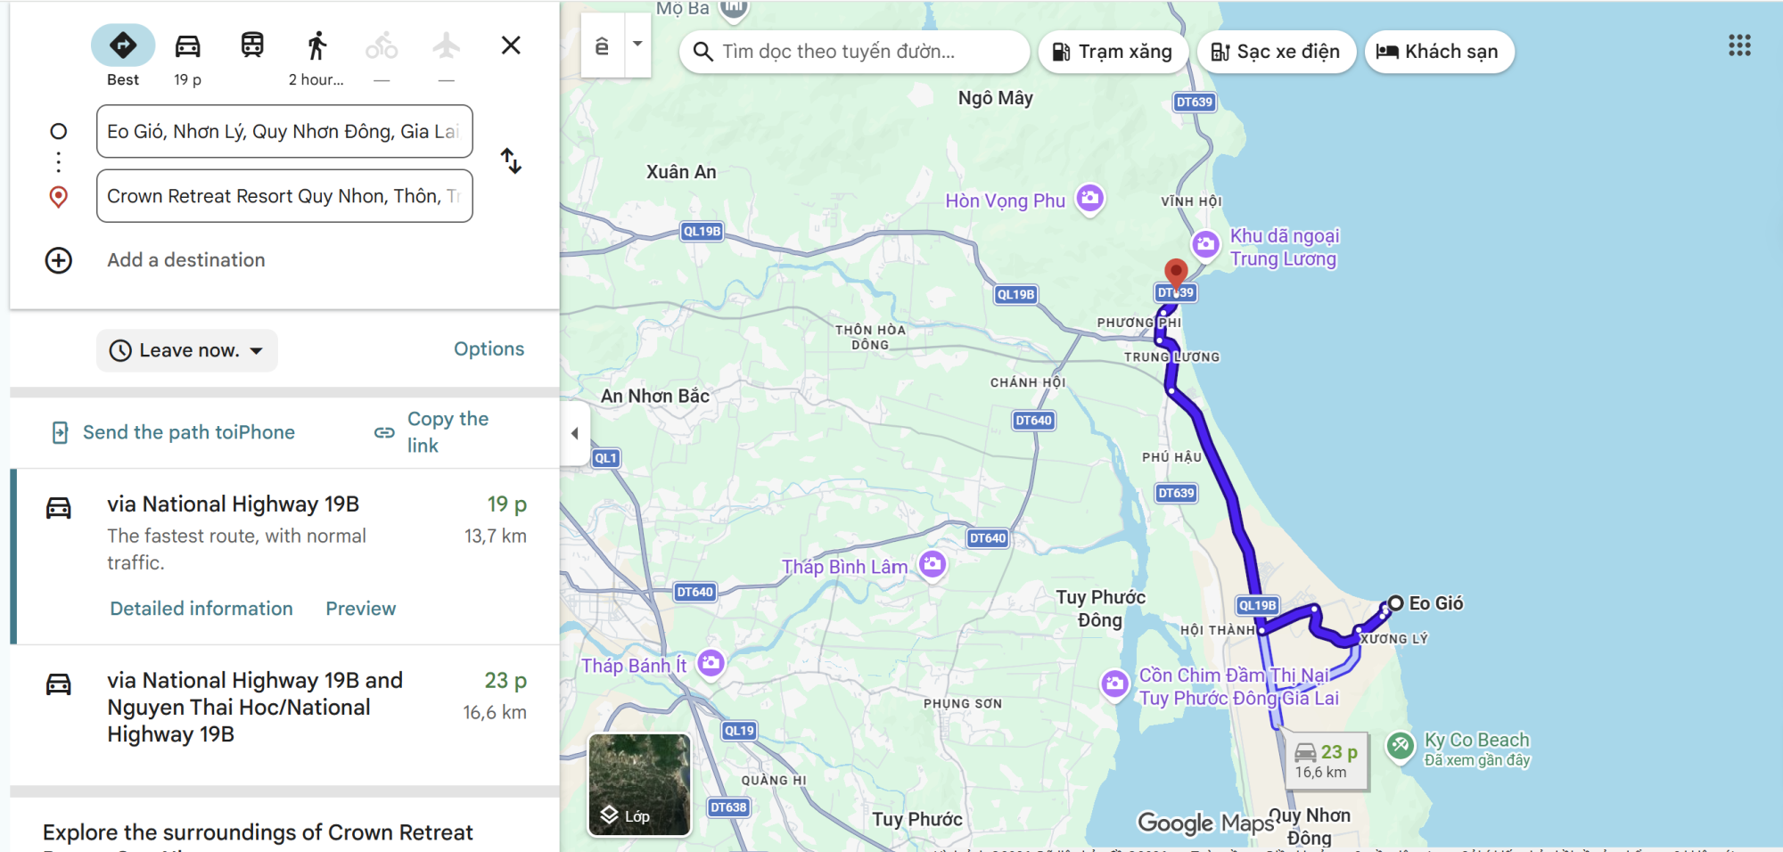This screenshot has height=852, width=1783.
Task: Click the Eo Gió origin marker
Action: (1396, 603)
